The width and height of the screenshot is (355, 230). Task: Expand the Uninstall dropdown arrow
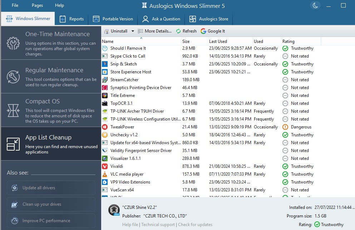(x=133, y=31)
